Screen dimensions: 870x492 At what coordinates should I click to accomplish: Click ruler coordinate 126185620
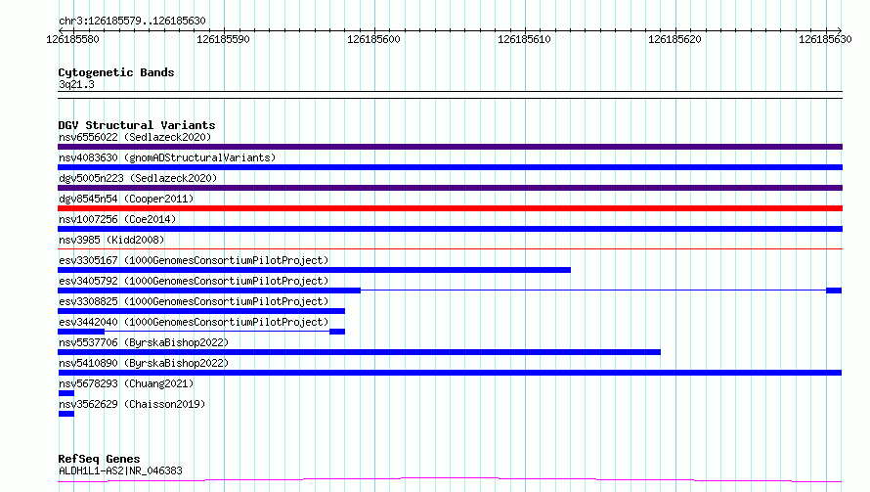(674, 39)
